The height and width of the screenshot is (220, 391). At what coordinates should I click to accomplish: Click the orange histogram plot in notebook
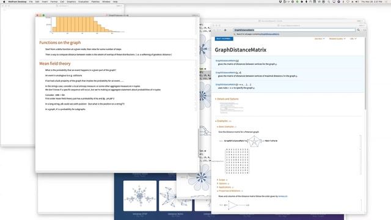point(85,24)
